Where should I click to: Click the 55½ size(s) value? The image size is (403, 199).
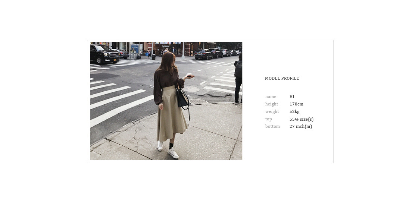coord(302,119)
